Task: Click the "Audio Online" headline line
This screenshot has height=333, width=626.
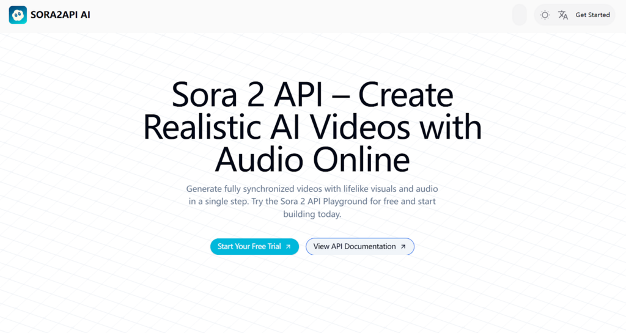Action: coord(312,159)
